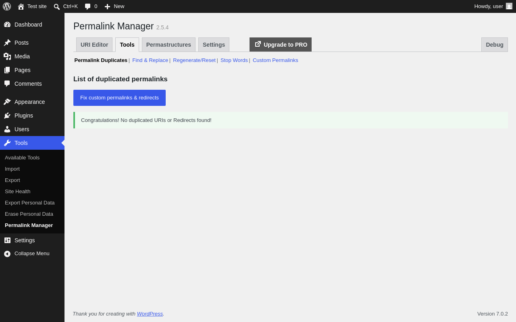
Task: Open the Dashboard menu label
Action: click(x=28, y=25)
